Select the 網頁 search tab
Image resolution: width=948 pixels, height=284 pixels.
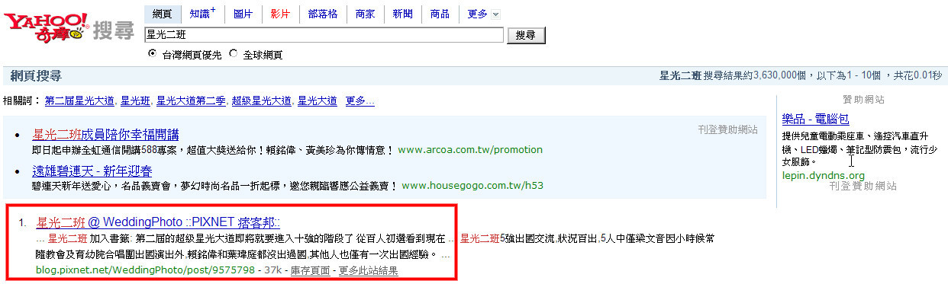(x=162, y=14)
